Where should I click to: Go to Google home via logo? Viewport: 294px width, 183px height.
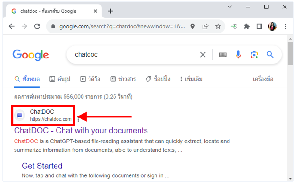(31, 55)
